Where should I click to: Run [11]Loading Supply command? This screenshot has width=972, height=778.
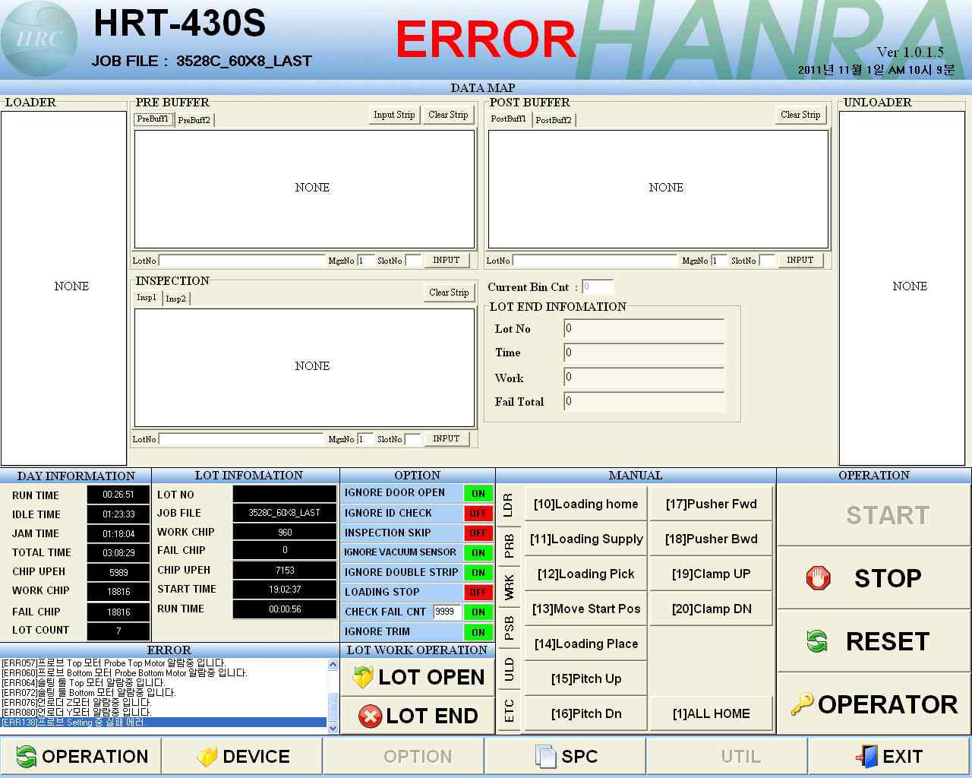pos(586,539)
